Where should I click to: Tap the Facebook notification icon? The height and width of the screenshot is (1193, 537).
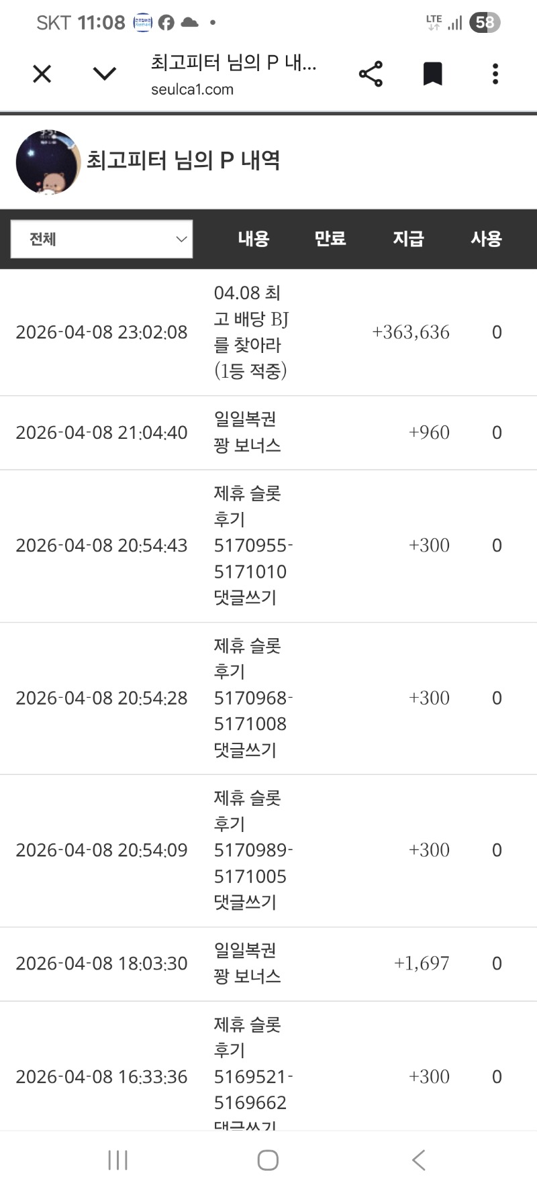pyautogui.click(x=166, y=23)
